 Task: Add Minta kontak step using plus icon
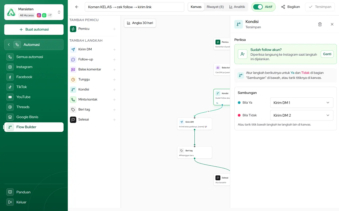(114, 100)
